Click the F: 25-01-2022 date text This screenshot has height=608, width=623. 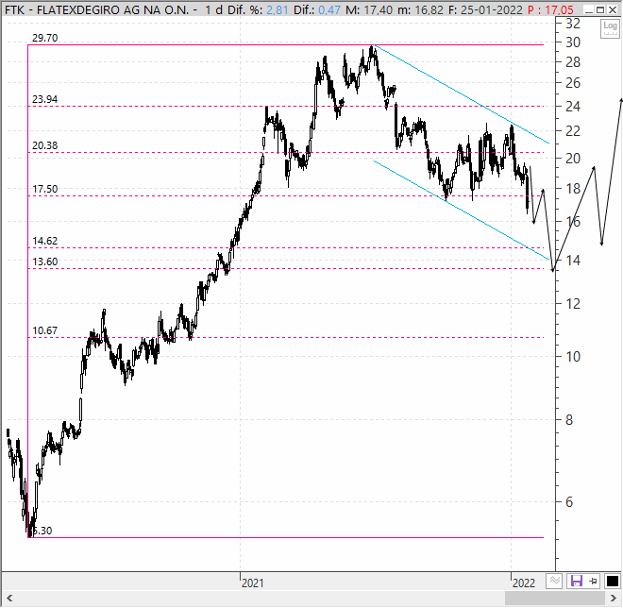pyautogui.click(x=485, y=10)
